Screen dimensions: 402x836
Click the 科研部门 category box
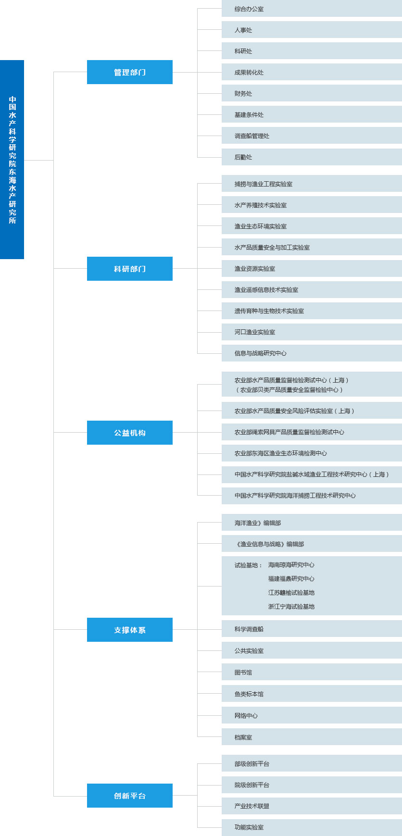[x=130, y=269]
